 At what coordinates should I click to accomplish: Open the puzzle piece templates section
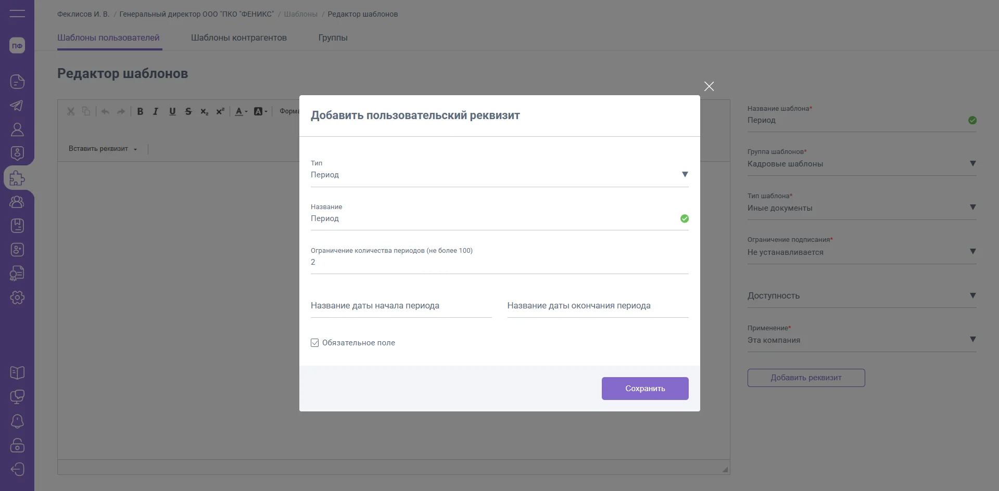click(x=17, y=178)
